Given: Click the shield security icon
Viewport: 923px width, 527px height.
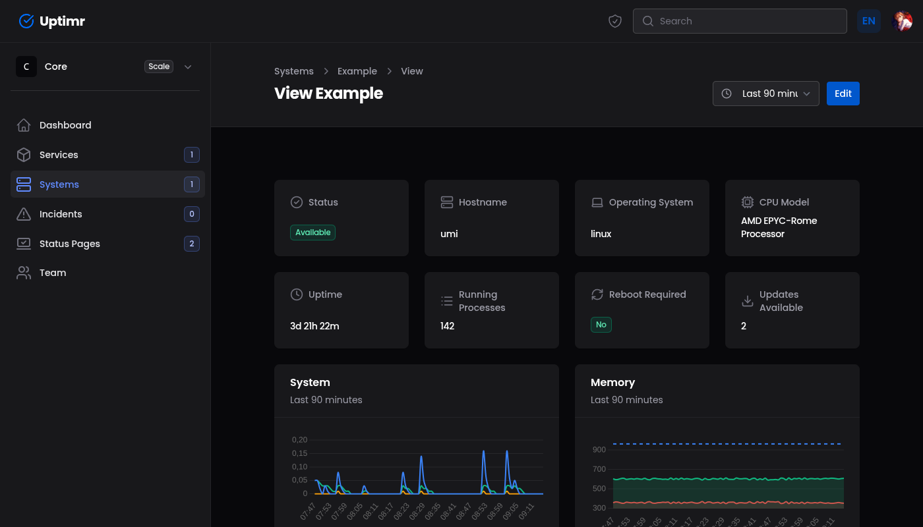Looking at the screenshot, I should click(615, 21).
